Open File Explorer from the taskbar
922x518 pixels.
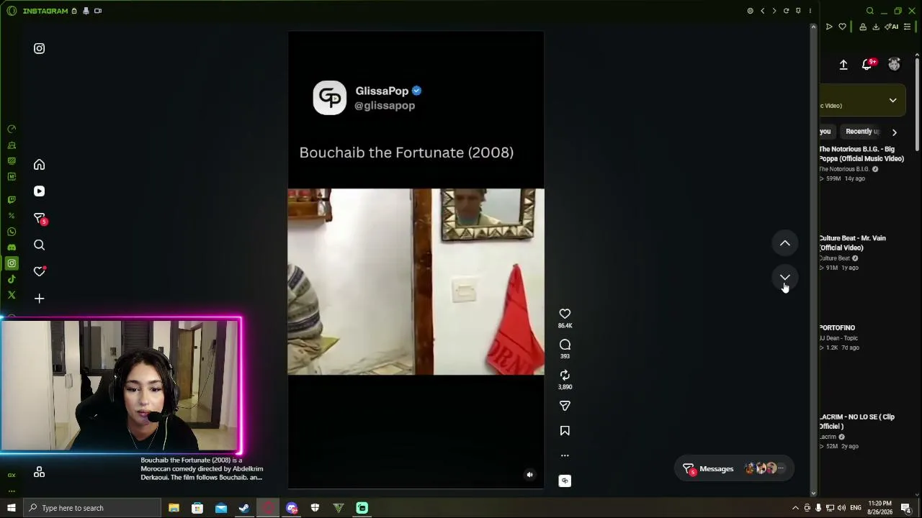pyautogui.click(x=174, y=508)
